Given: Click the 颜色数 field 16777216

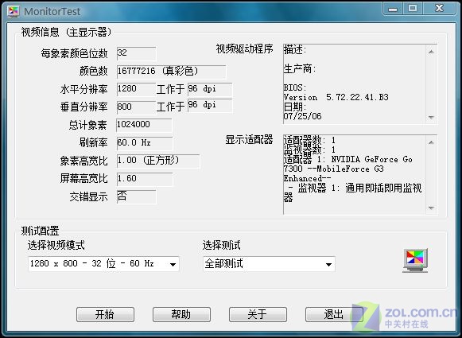Looking at the screenshot, I should (171, 72).
